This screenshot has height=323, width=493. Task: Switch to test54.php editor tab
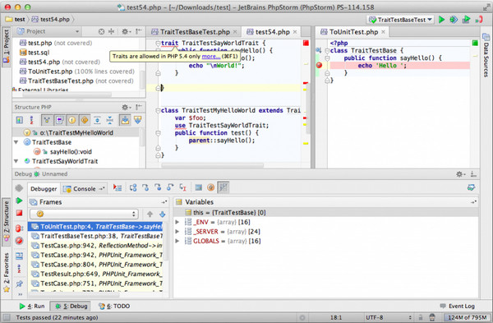tap(272, 32)
